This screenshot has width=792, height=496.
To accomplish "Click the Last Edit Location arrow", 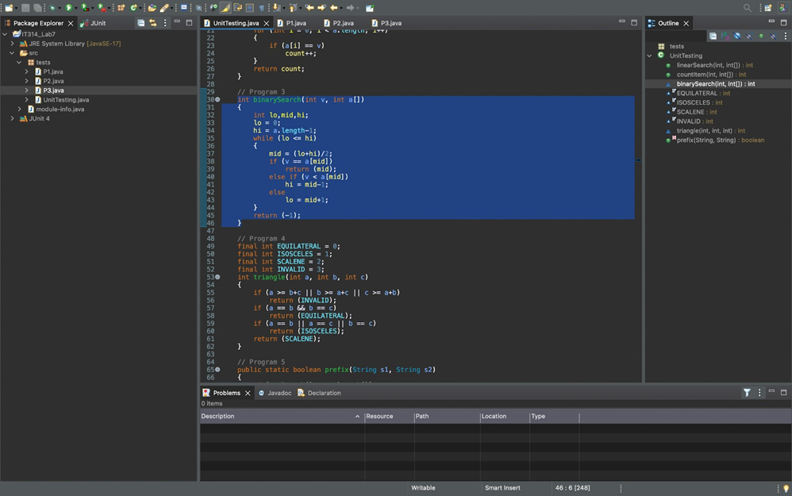I will tap(309, 8).
